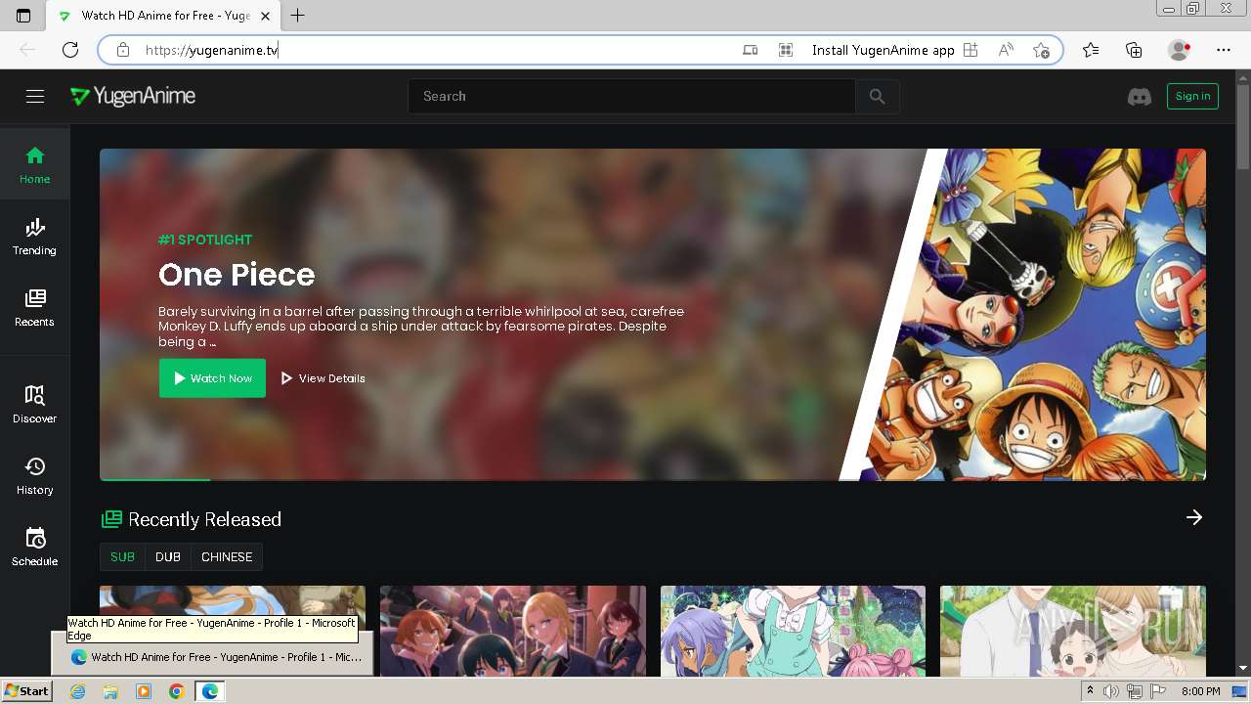Screen dimensions: 1251x704
Task: Click the Edge taskbar icon
Action: point(209,691)
